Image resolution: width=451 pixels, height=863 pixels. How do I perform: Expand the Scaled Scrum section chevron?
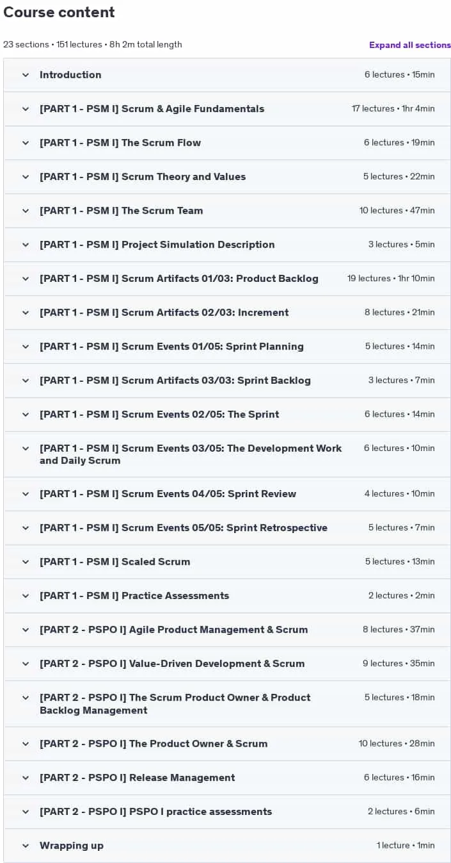pos(26,562)
